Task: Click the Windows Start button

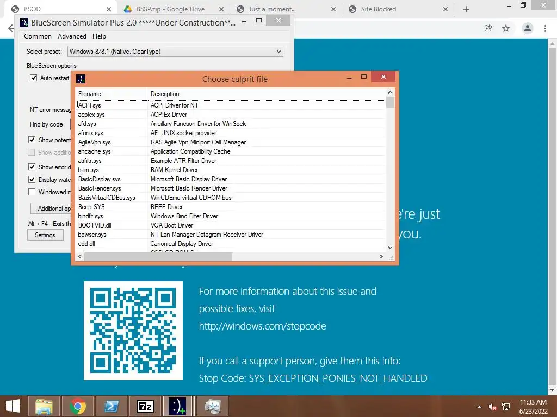Action: 13,406
